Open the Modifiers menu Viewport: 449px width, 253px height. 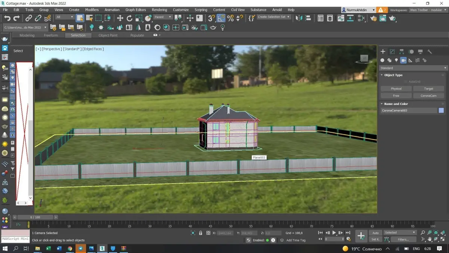[x=92, y=10]
